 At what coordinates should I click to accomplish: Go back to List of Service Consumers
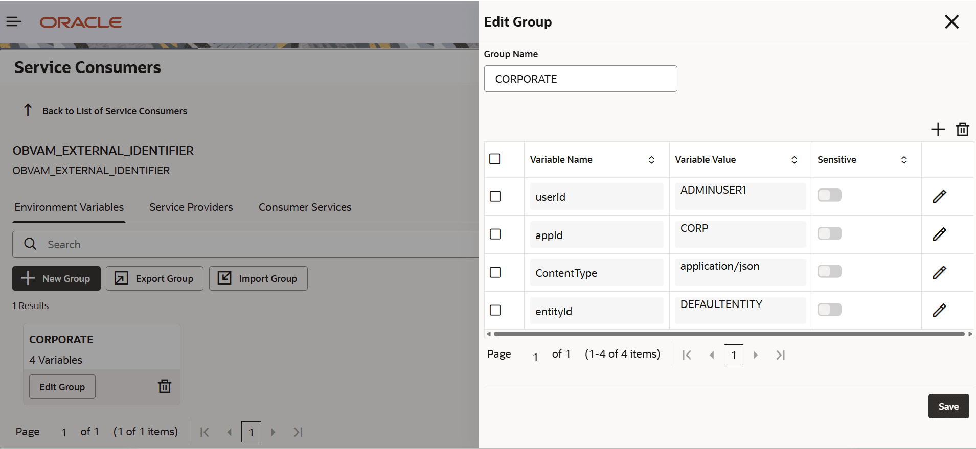point(115,111)
